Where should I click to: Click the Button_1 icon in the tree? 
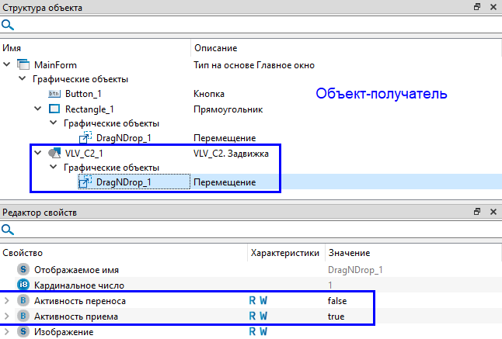[54, 94]
